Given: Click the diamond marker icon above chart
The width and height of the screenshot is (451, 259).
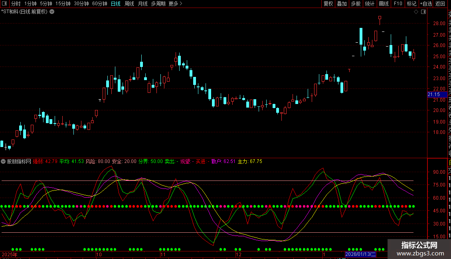Looking at the screenshot, I should (416, 12).
